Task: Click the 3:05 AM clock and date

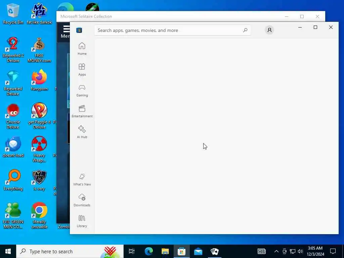Action: (315, 251)
